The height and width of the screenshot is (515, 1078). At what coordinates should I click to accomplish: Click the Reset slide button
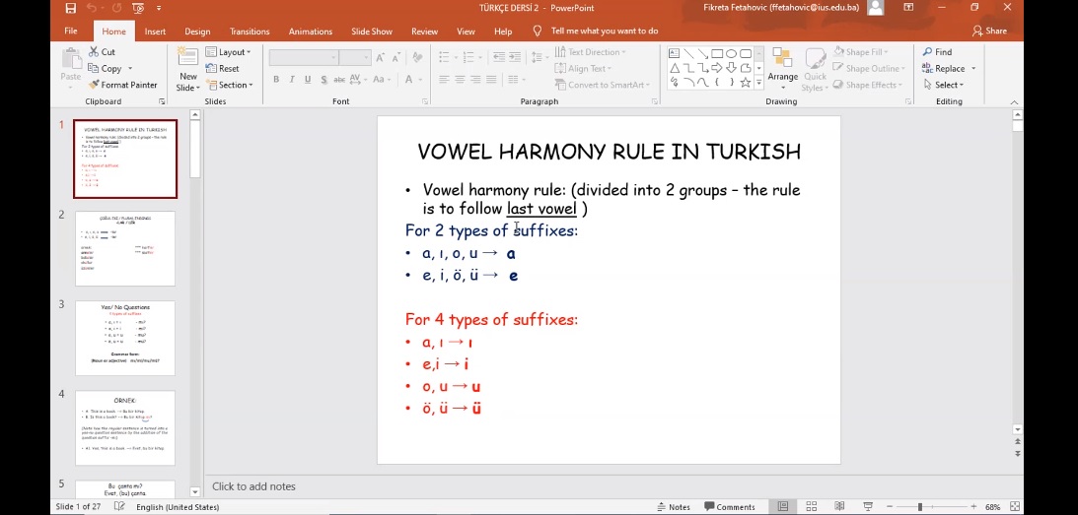point(223,69)
